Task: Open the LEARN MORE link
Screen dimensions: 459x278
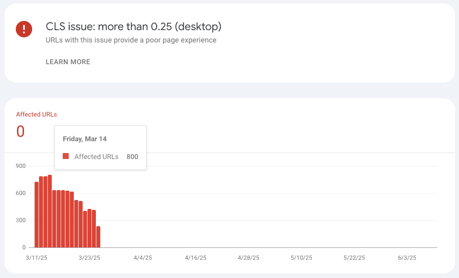Action: pos(68,62)
